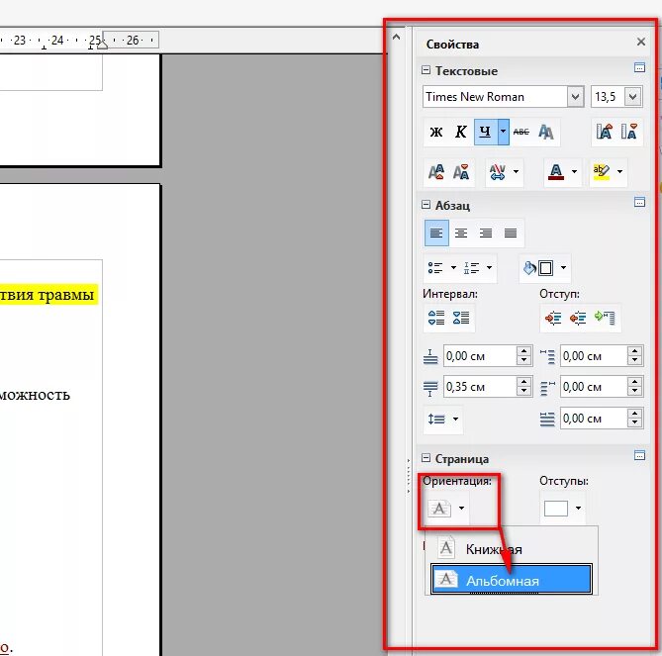Collapse Текстовые section
The image size is (662, 656).
(426, 70)
